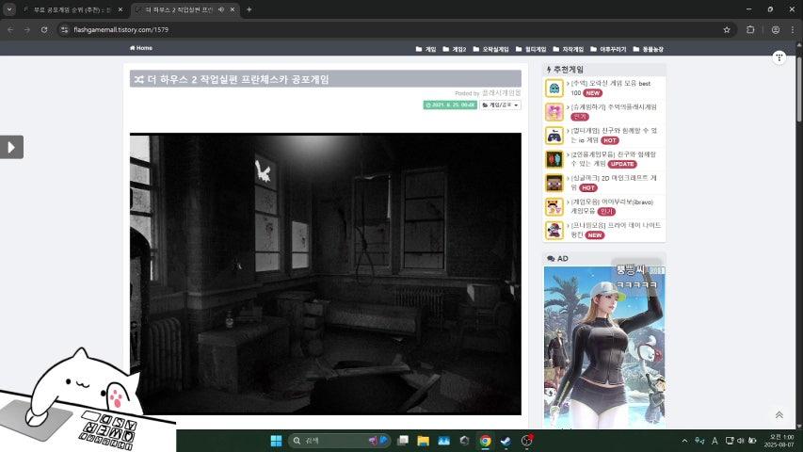Click the Minecraft Steve face icon

pyautogui.click(x=554, y=183)
